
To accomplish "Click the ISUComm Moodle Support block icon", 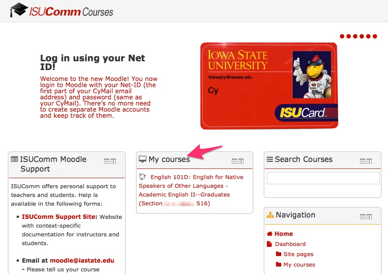I will click(14, 159).
